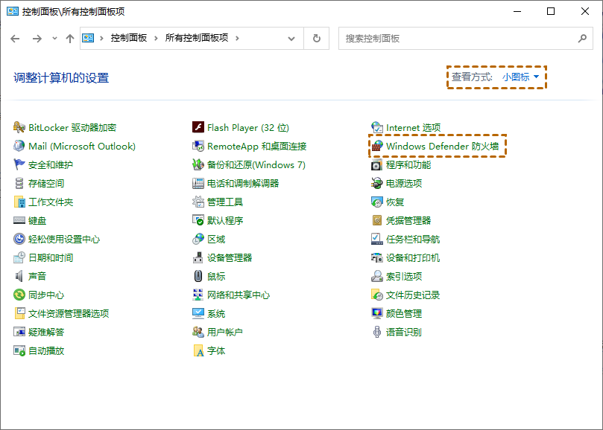Viewport: 603px width, 430px height.
Task: Open the Internet 选项 icon
Action: click(x=377, y=127)
